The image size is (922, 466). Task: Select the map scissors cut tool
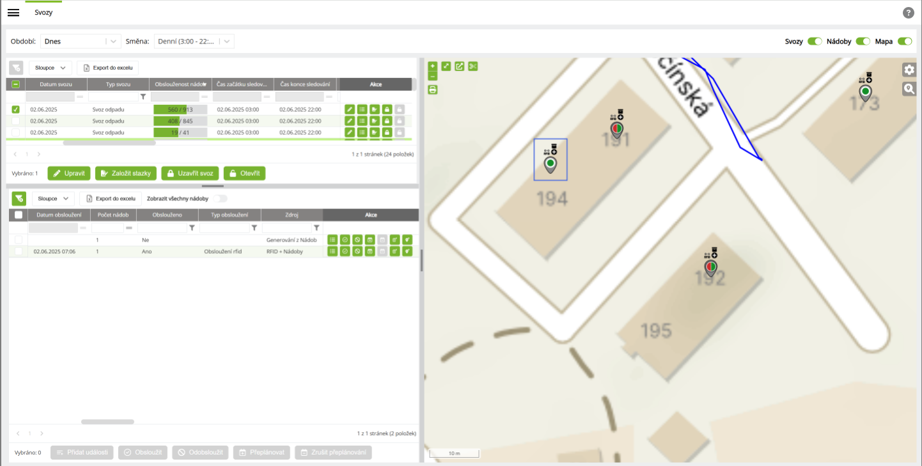tap(473, 66)
